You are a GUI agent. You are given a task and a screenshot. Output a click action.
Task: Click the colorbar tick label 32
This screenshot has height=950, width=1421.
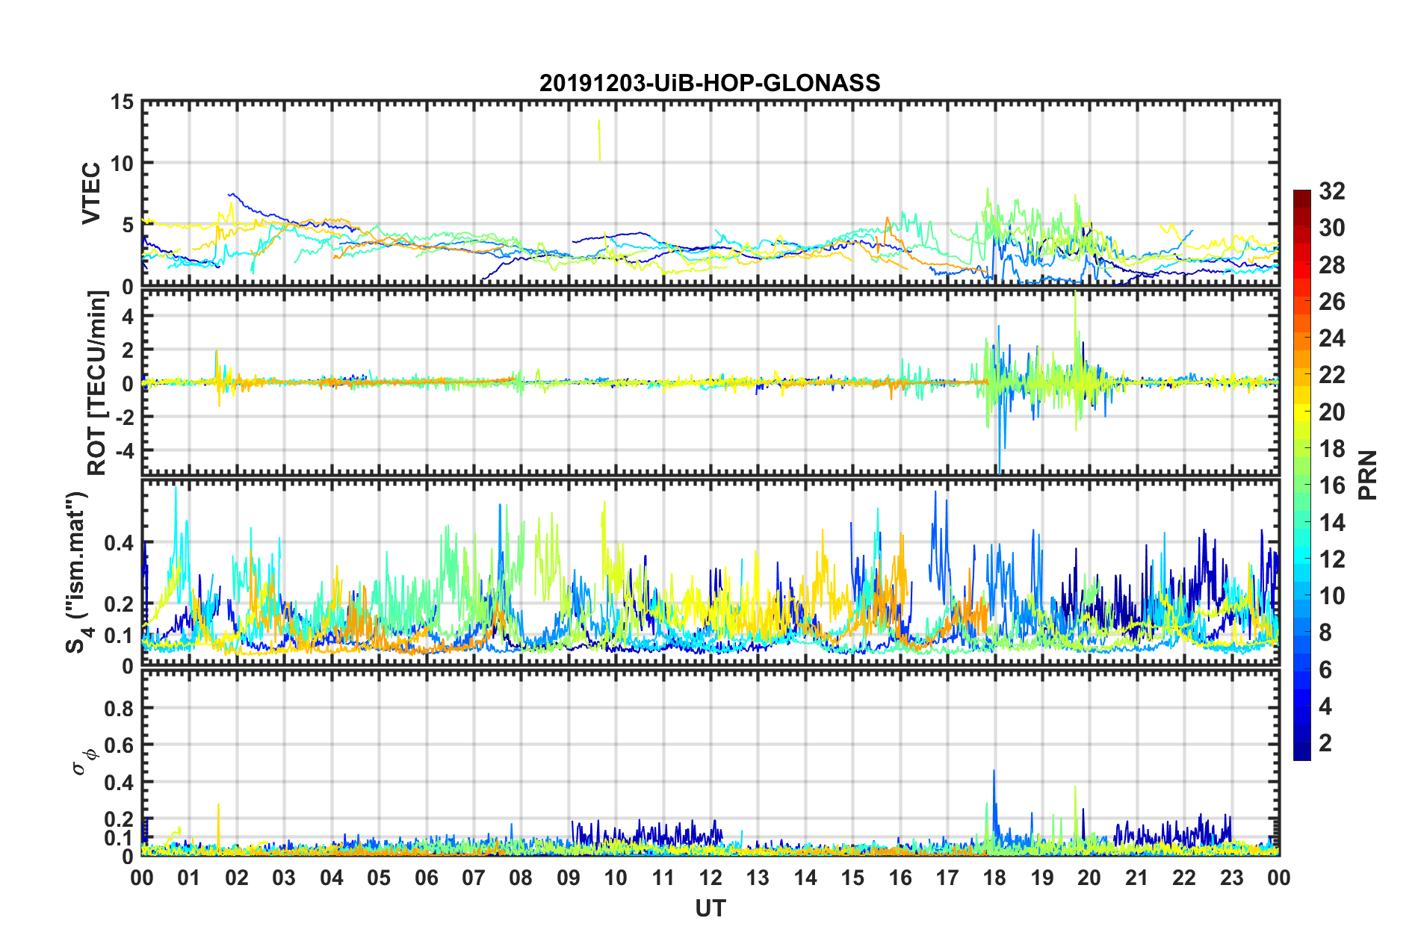click(x=1332, y=191)
